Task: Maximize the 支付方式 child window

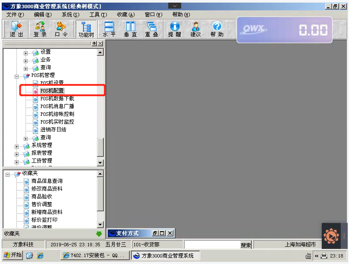Action: point(162,233)
